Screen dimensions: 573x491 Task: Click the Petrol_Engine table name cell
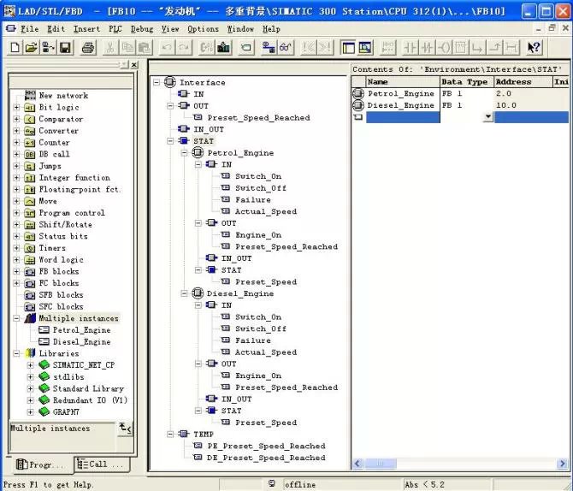(403, 93)
